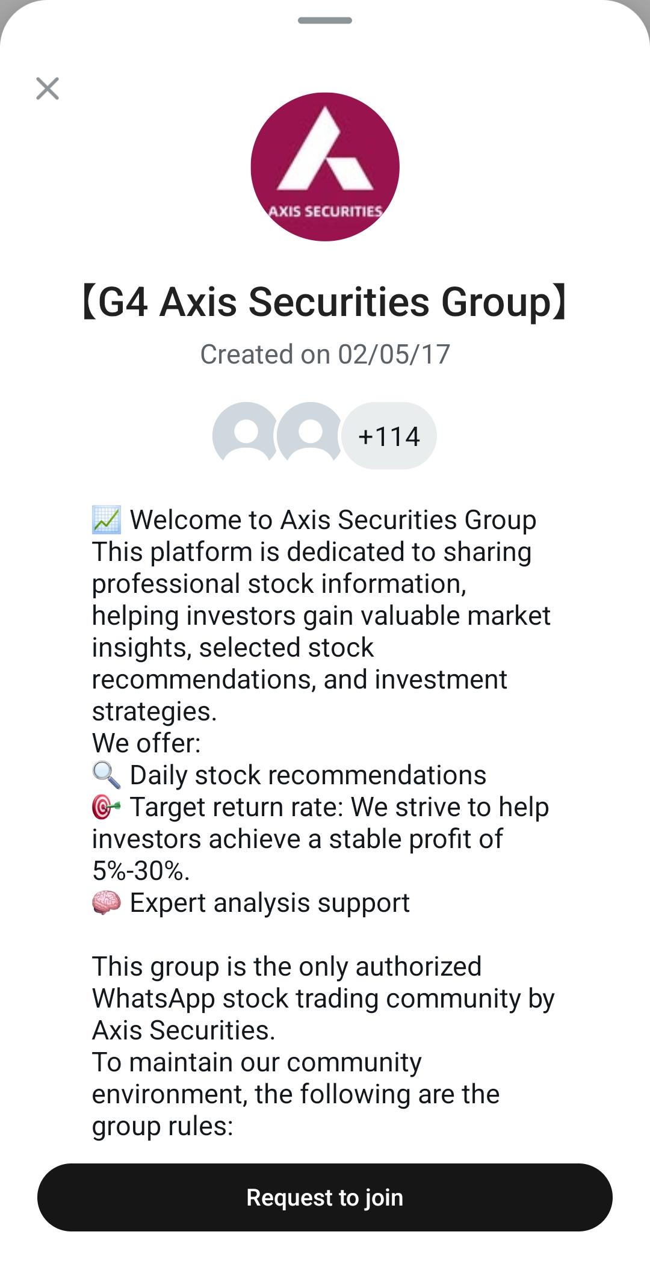Image resolution: width=650 pixels, height=1279 pixels.
Task: Tap the 5%-30% profit text
Action: 141,871
